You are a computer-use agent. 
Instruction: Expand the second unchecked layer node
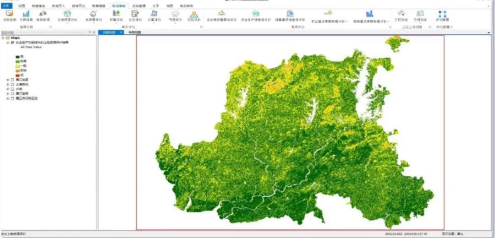coord(8,85)
